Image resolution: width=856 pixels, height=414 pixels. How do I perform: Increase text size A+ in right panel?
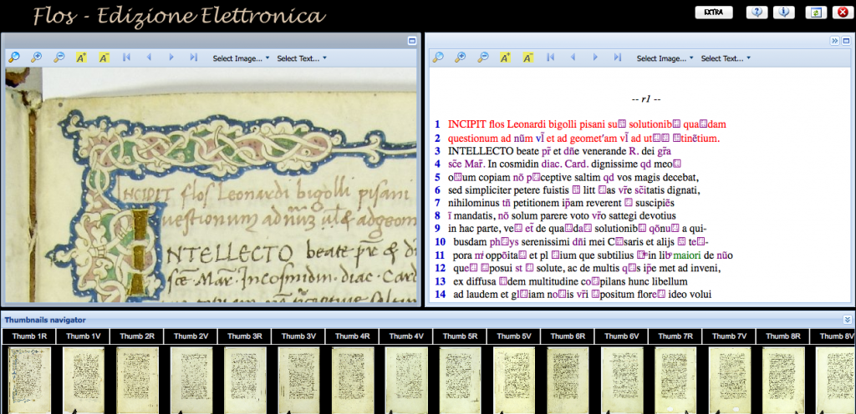coord(505,58)
